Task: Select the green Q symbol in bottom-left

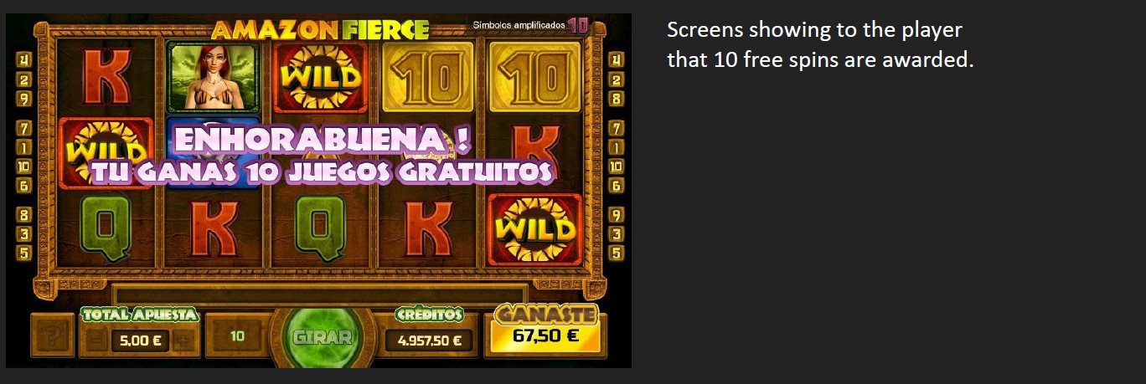Action: point(106,228)
